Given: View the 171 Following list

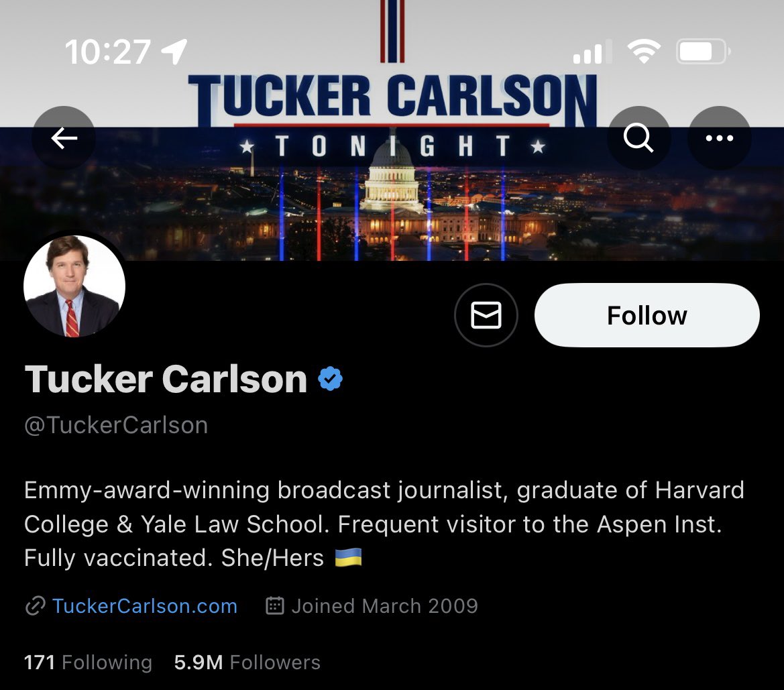Looking at the screenshot, I should pos(88,663).
